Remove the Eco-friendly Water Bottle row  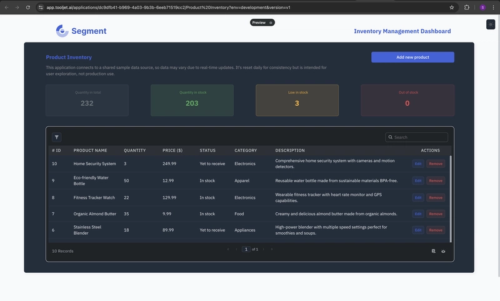[436, 181]
